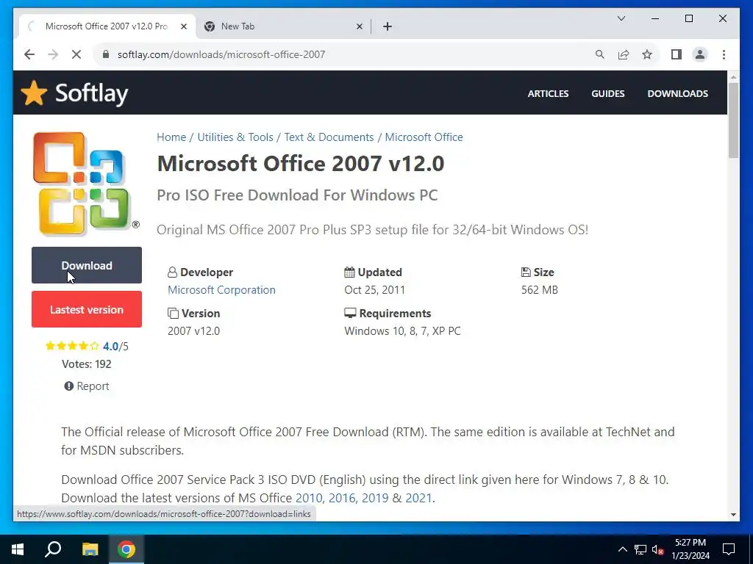Open the Office 2010 link
The width and height of the screenshot is (753, 564).
pos(309,498)
